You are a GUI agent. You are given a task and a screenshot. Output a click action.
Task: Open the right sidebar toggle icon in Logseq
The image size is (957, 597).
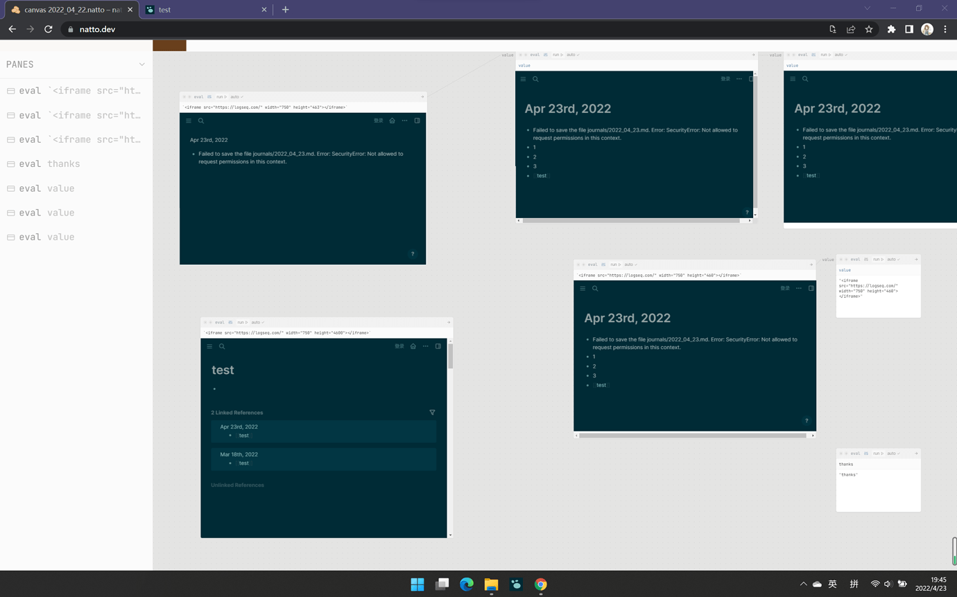tap(417, 121)
